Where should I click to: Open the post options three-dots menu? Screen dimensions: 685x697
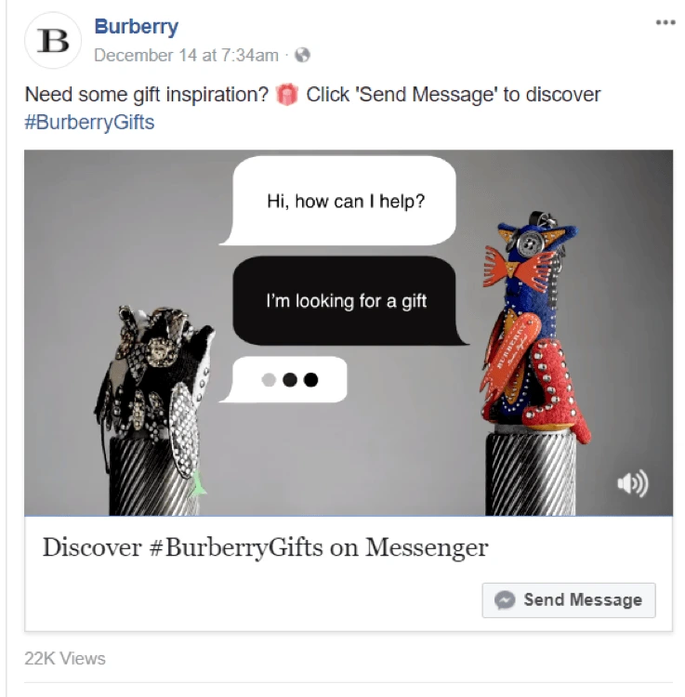pyautogui.click(x=665, y=22)
